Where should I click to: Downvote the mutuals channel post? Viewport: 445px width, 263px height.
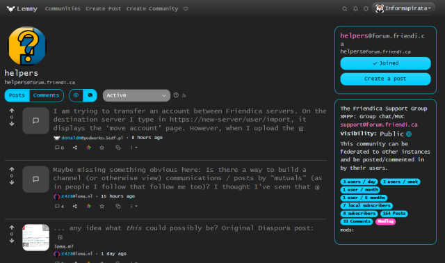pos(12,182)
